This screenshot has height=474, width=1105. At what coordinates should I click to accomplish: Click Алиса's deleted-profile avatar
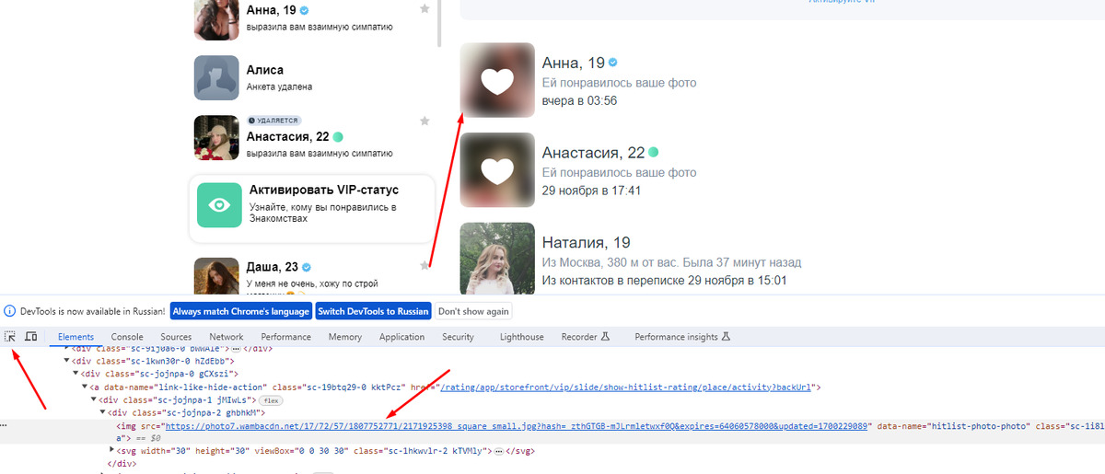pyautogui.click(x=217, y=77)
